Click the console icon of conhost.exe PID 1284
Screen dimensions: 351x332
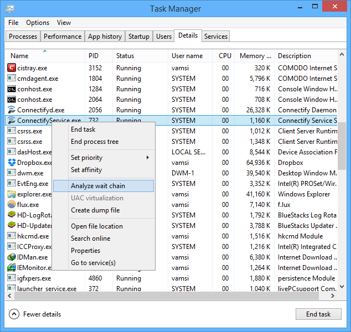(12, 89)
